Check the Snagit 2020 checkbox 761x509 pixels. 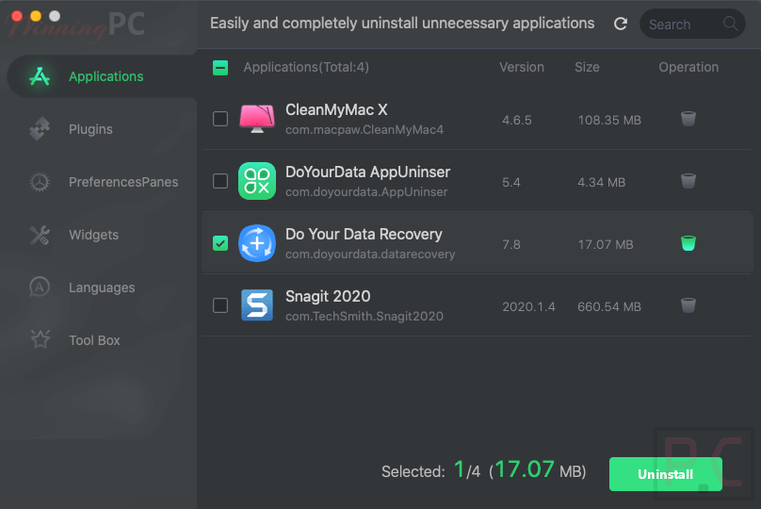(220, 305)
